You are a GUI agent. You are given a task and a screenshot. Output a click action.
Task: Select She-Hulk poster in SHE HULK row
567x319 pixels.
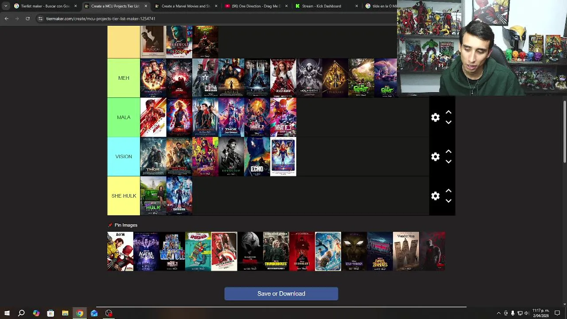(x=153, y=196)
